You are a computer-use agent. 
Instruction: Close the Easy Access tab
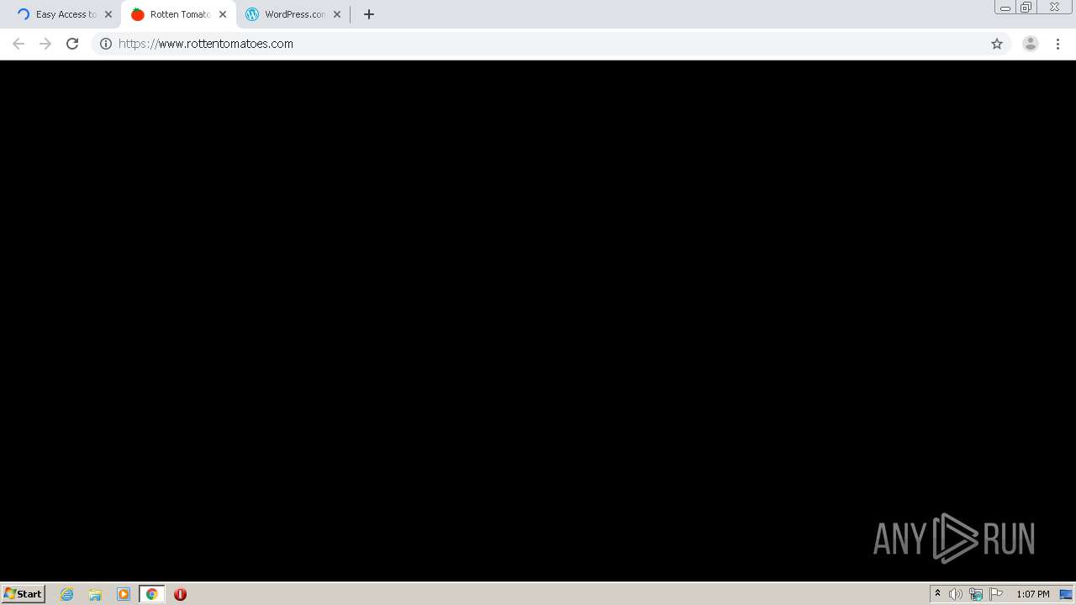click(108, 14)
